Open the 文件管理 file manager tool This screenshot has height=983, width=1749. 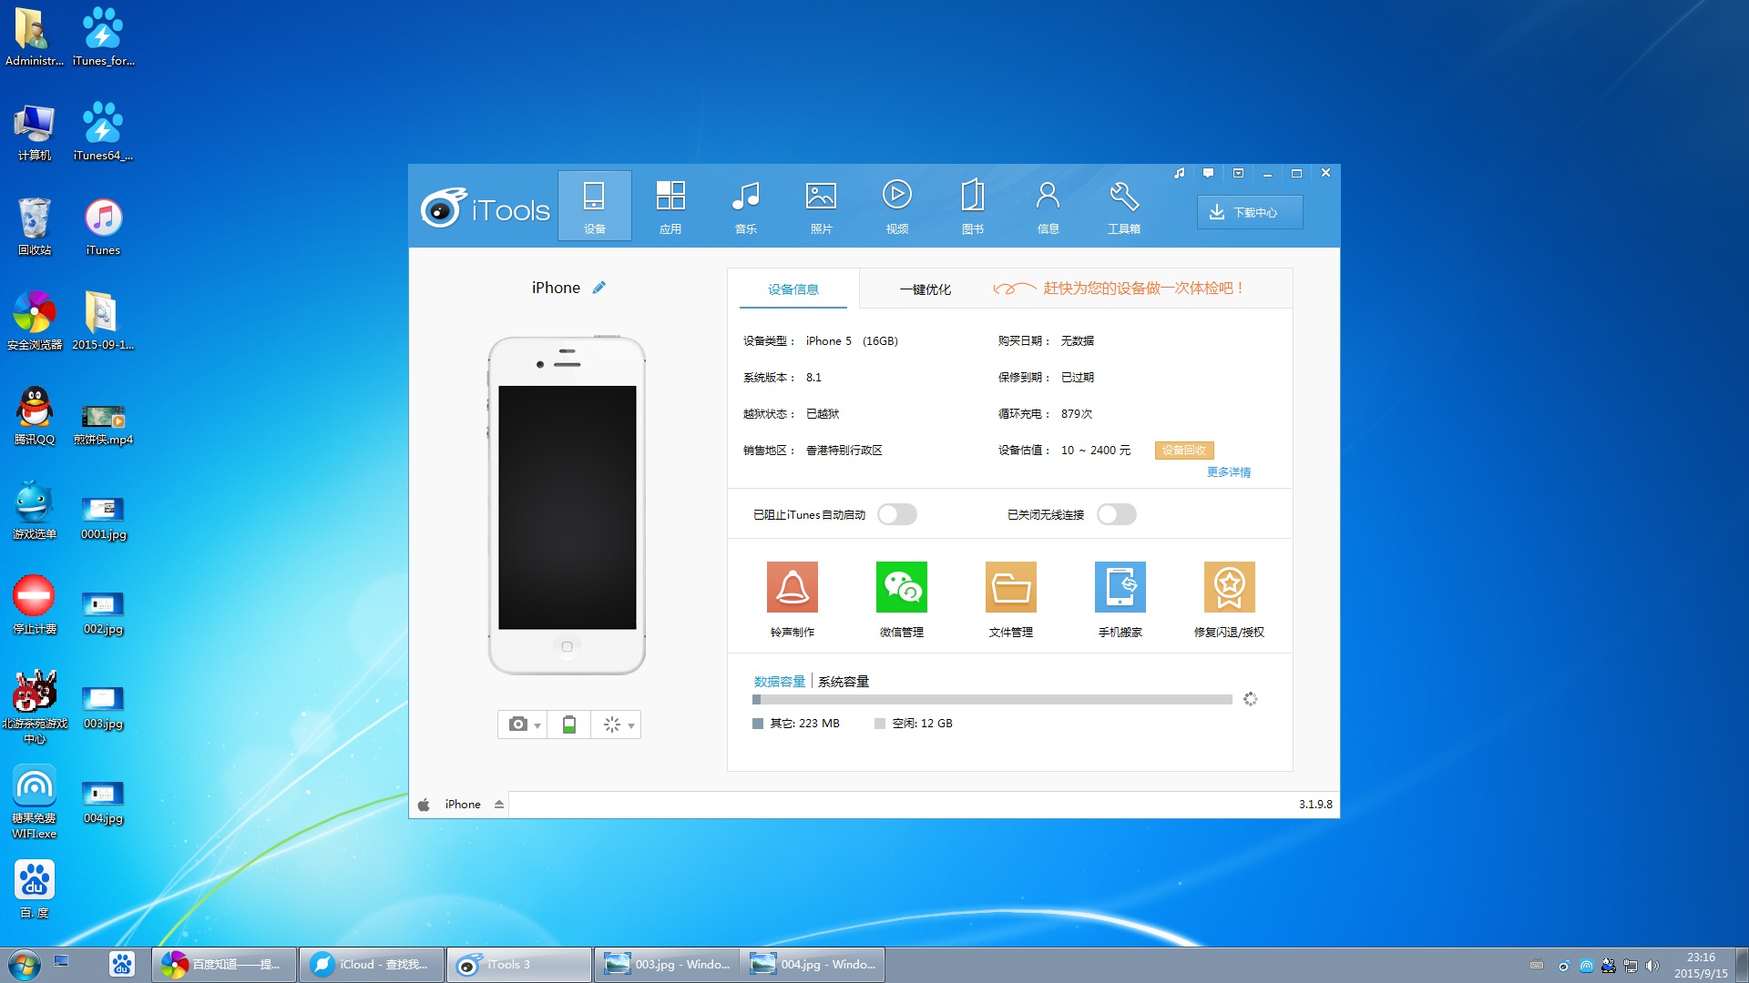(1011, 596)
